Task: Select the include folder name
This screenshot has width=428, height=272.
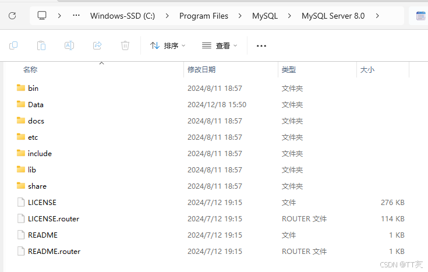Action: point(40,154)
